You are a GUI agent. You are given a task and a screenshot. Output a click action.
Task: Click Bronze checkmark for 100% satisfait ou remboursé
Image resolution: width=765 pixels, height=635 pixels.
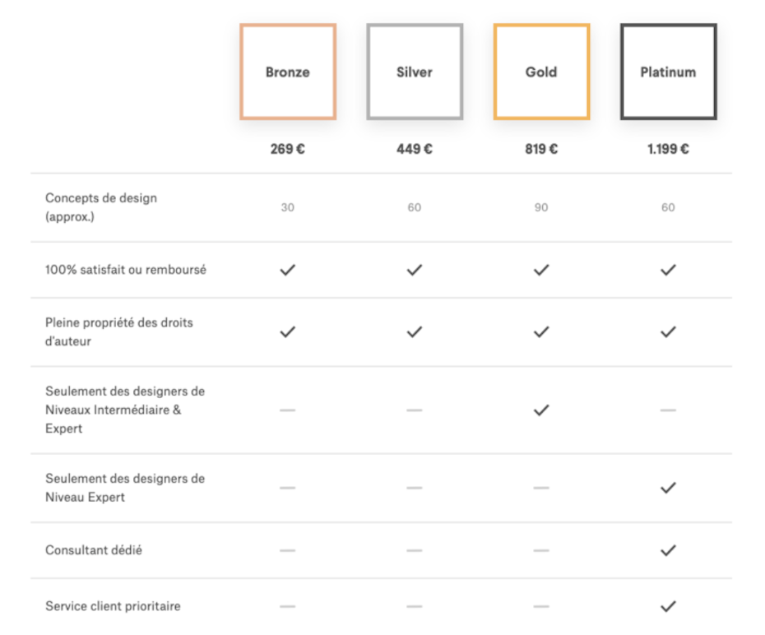click(288, 270)
